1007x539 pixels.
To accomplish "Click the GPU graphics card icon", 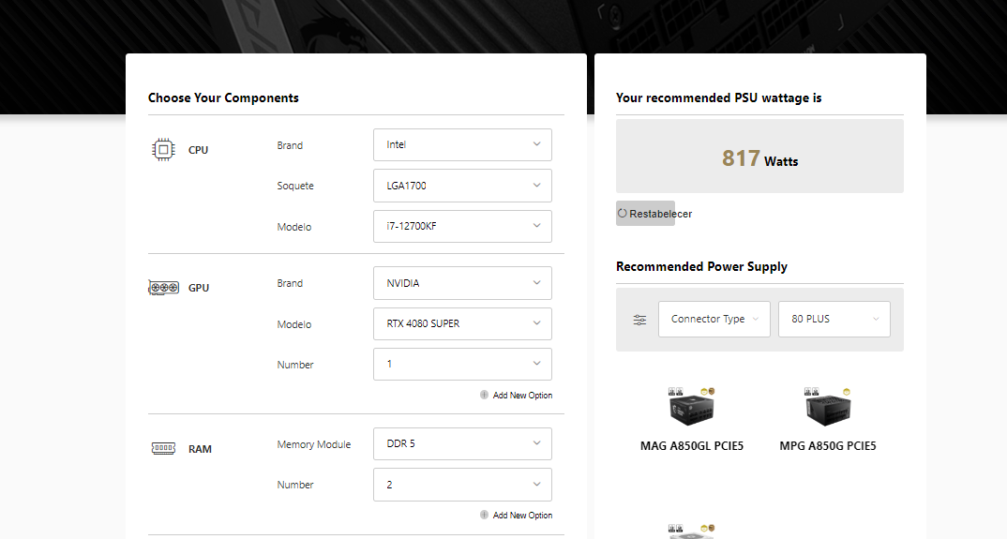I will point(164,287).
